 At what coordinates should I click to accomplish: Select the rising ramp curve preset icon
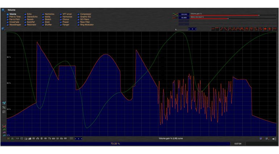(222, 29)
